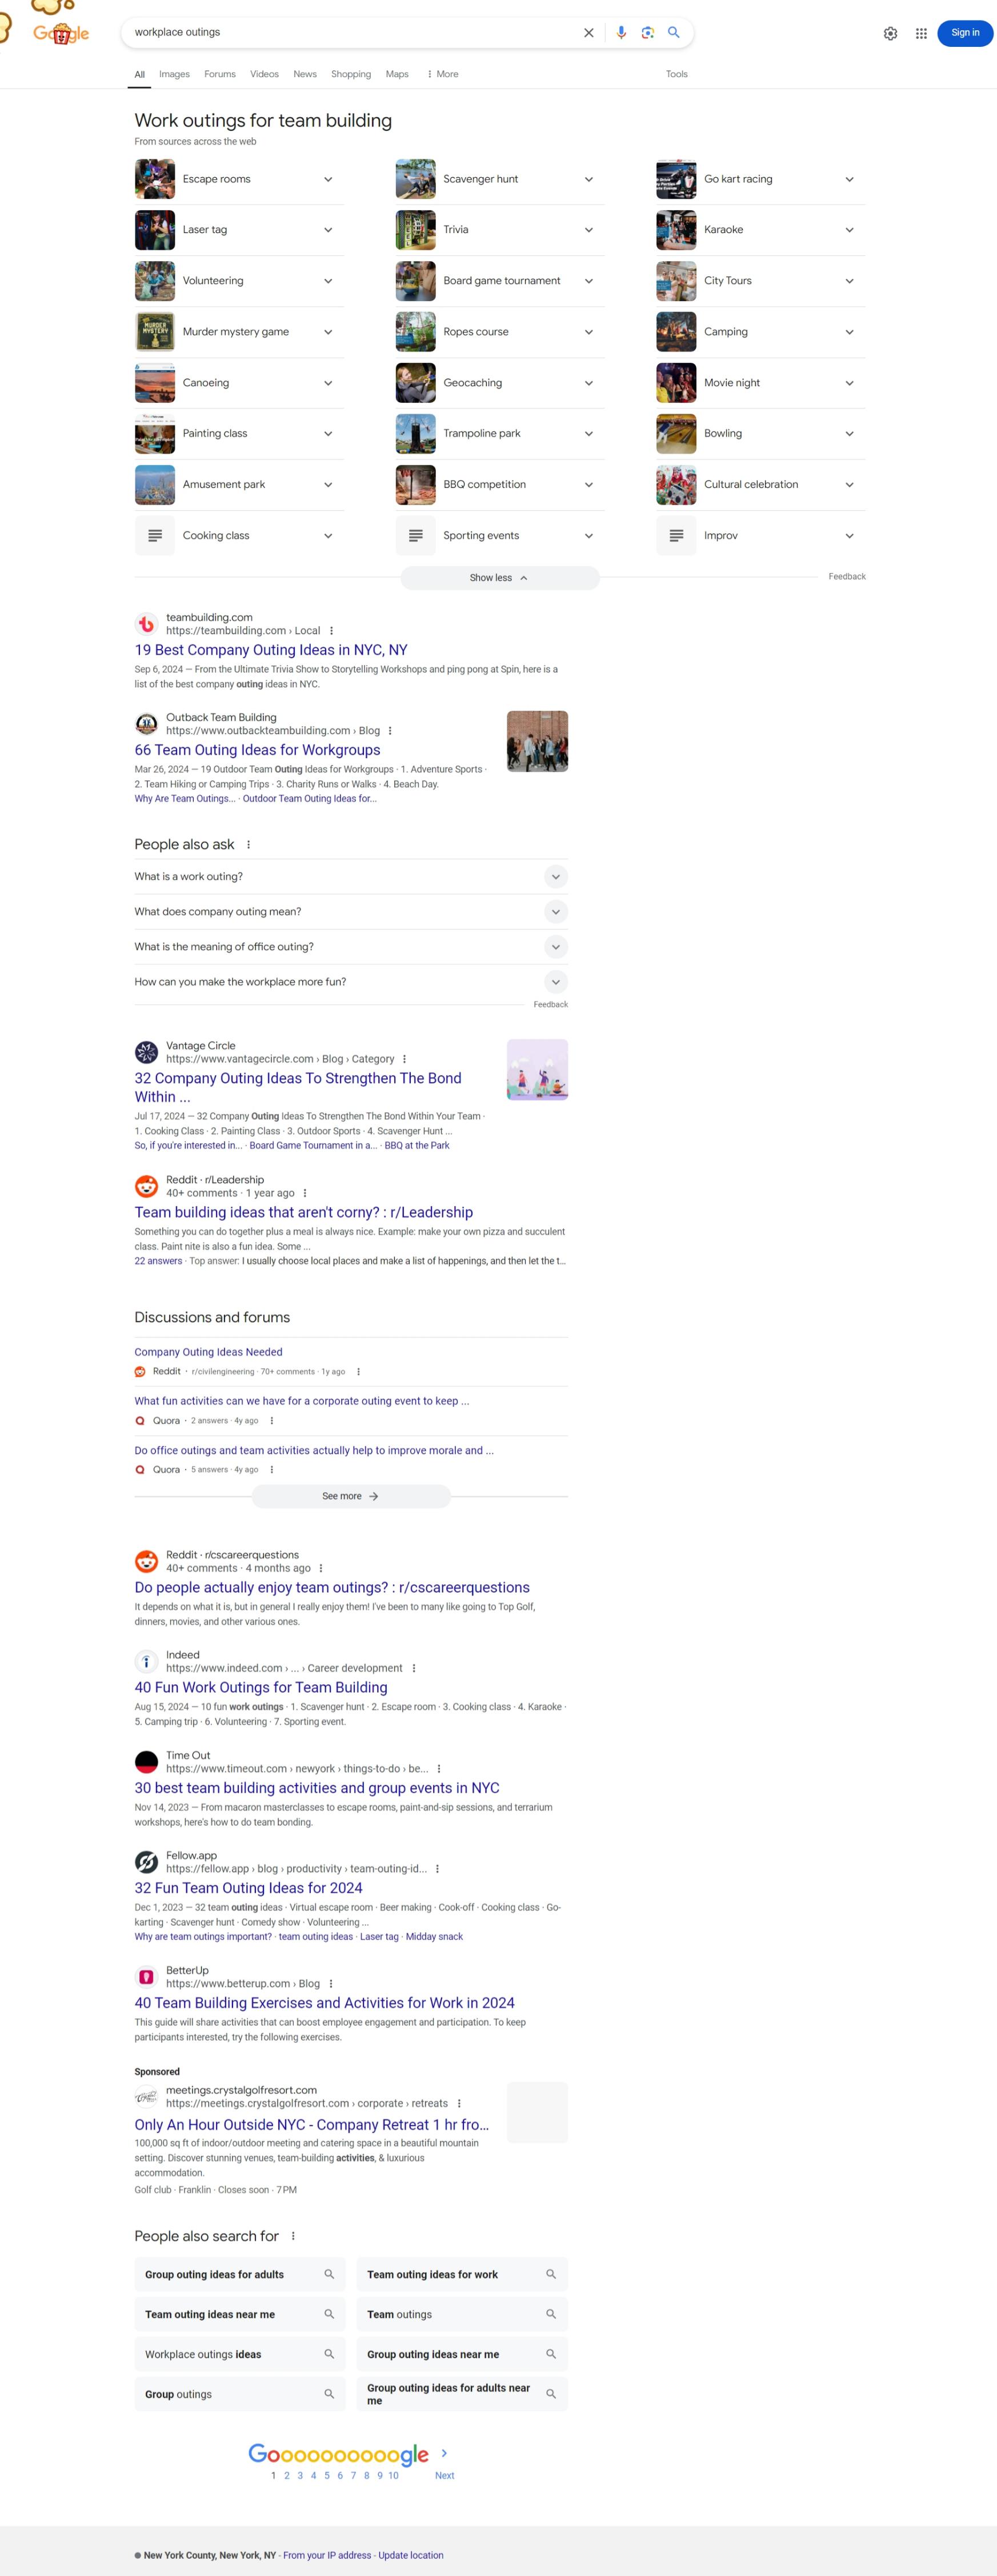
Task: Open People also ask options menu
Action: click(x=248, y=845)
